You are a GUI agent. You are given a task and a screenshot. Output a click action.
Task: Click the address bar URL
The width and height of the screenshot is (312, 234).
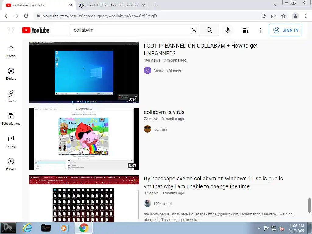(100, 16)
